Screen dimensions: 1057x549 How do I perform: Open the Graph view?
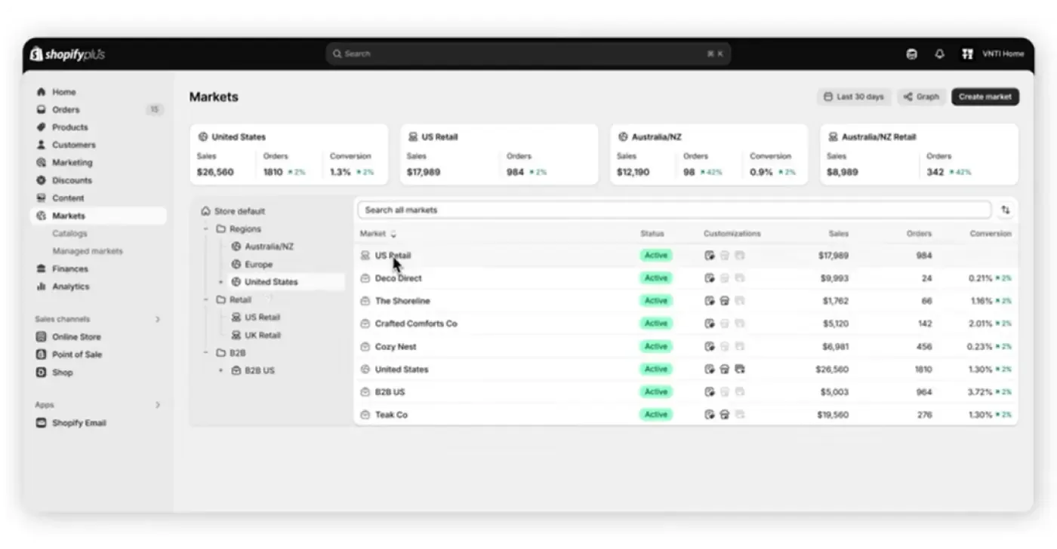point(921,97)
